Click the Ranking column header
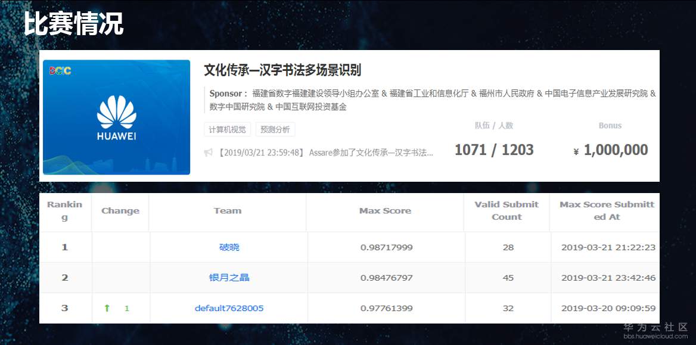 (65, 211)
